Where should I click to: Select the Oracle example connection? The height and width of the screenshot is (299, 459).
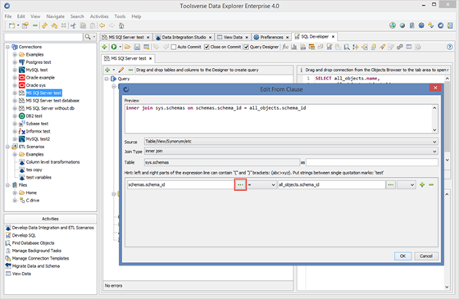click(40, 78)
